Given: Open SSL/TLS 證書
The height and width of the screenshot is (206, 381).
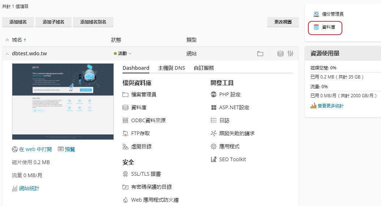Looking at the screenshot, I should [x=146, y=174].
